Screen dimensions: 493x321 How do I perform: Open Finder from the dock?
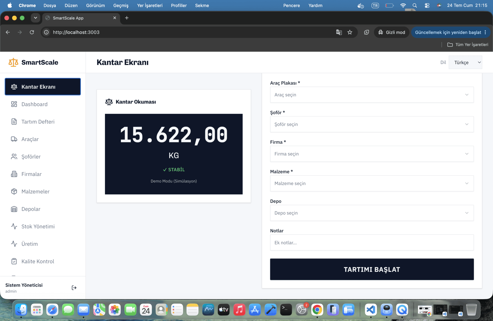point(21,310)
